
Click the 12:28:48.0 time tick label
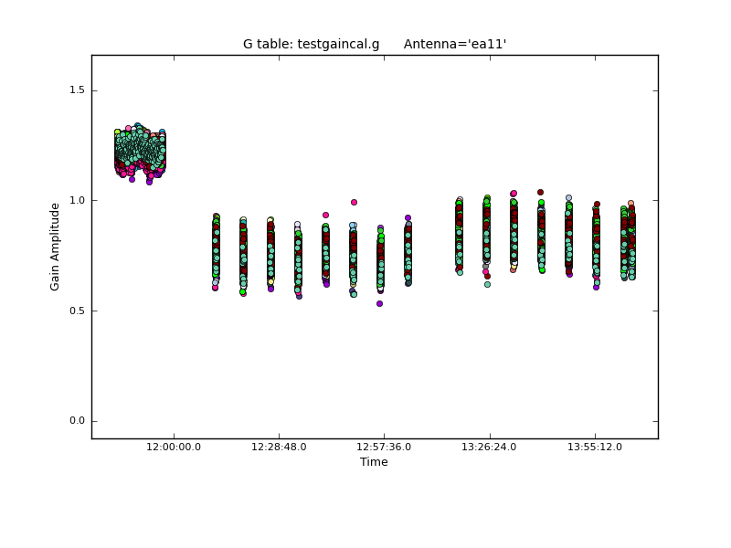pos(279,447)
